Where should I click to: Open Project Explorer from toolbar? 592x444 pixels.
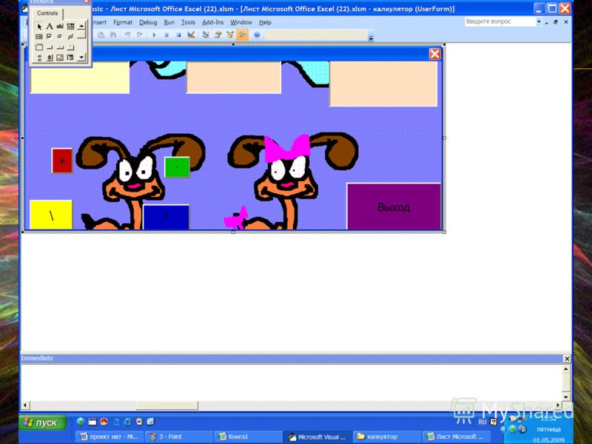206,35
